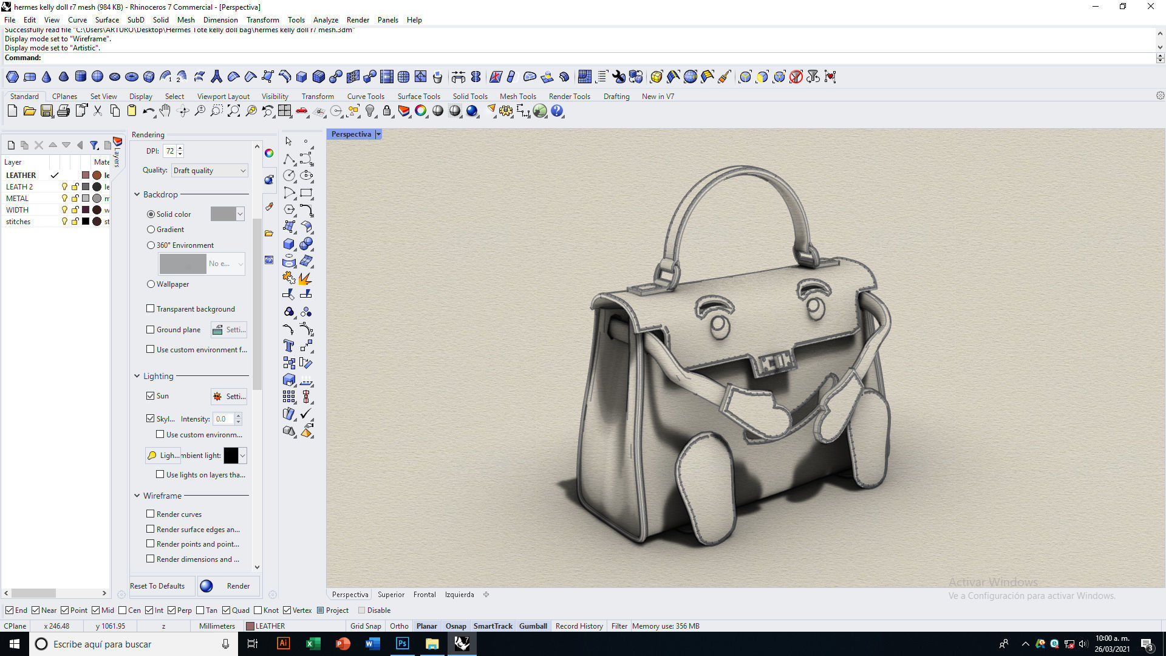Screen dimensions: 1166x656
Task: Click the Help question mark icon
Action: [557, 111]
